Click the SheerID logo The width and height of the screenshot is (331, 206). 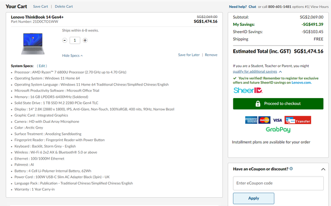248,90
